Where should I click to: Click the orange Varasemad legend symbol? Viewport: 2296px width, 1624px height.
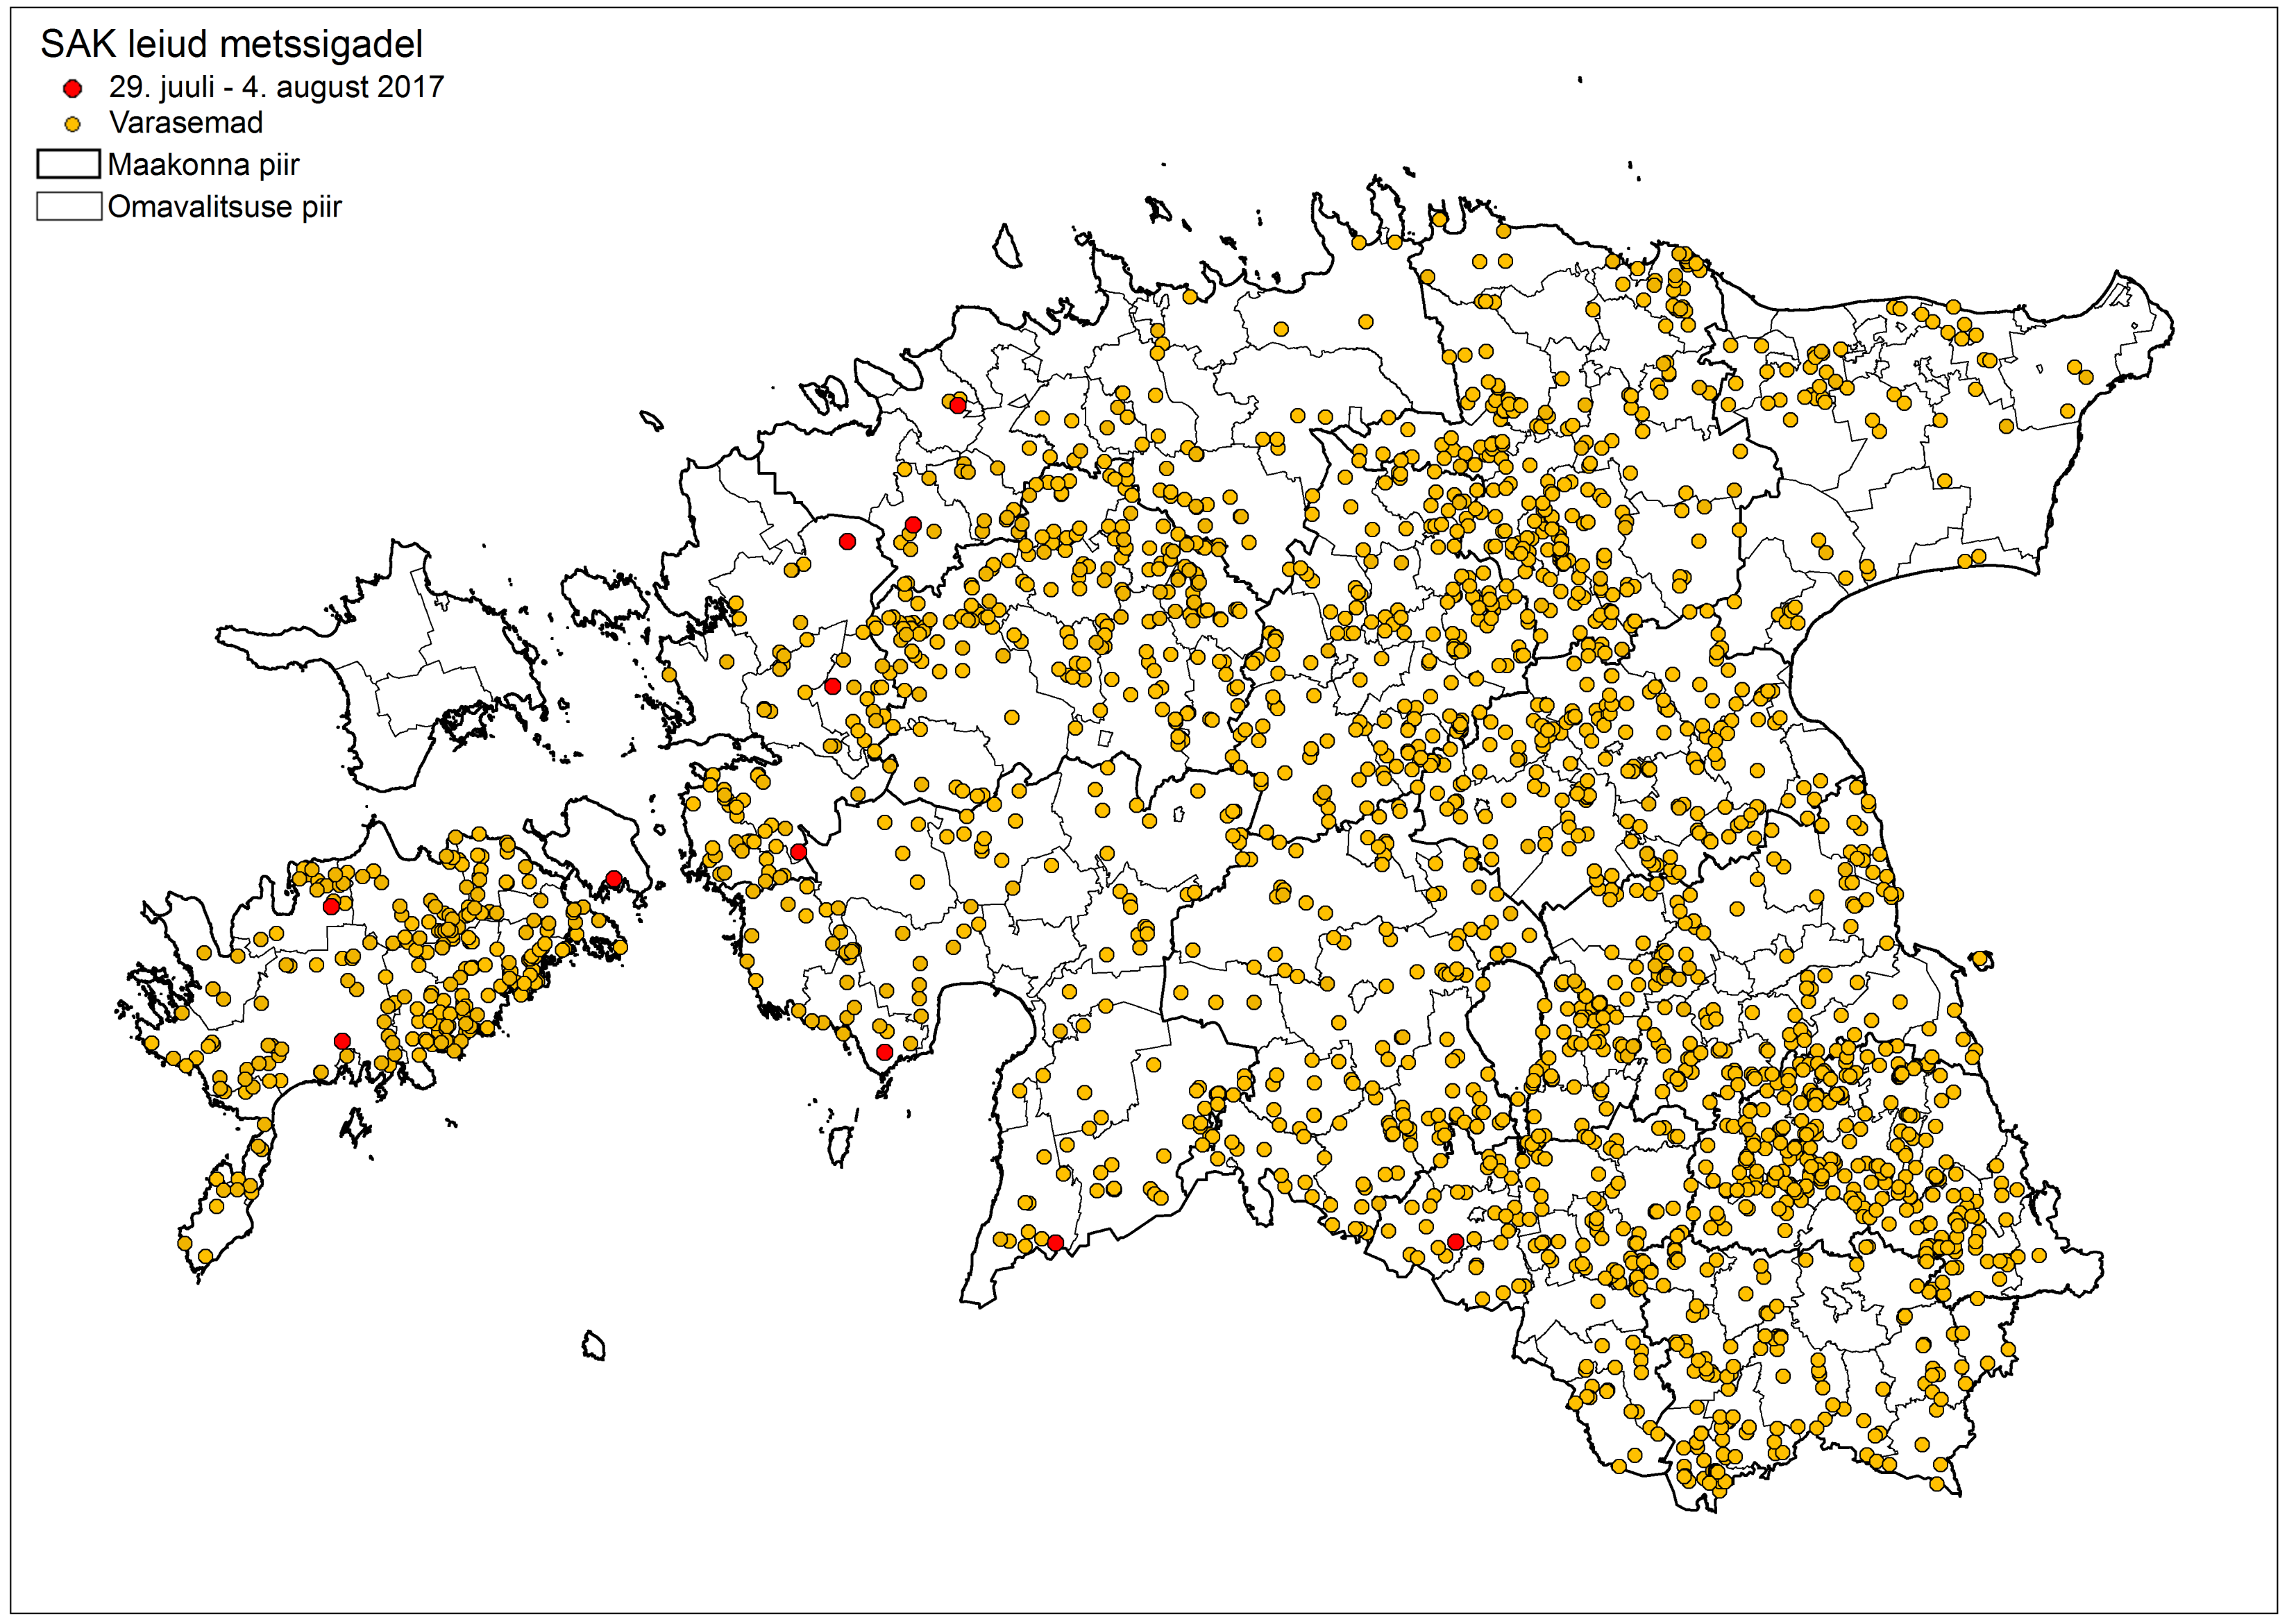[72, 125]
